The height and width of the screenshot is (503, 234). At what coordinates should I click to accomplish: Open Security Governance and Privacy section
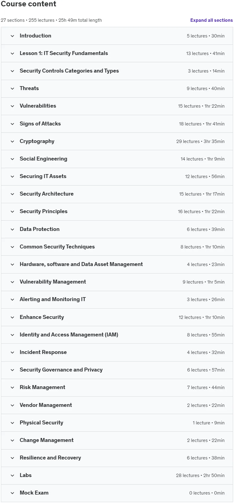[x=117, y=370]
